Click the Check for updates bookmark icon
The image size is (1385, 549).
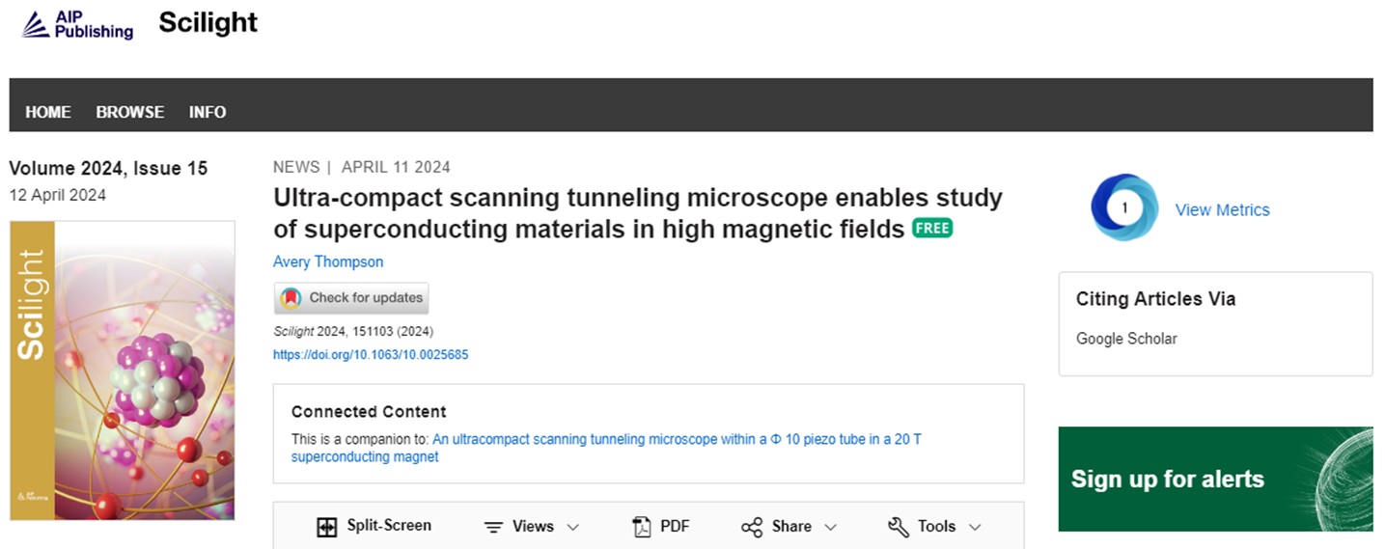click(x=290, y=298)
